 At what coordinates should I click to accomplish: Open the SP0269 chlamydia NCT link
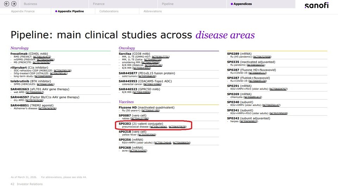point(251,97)
